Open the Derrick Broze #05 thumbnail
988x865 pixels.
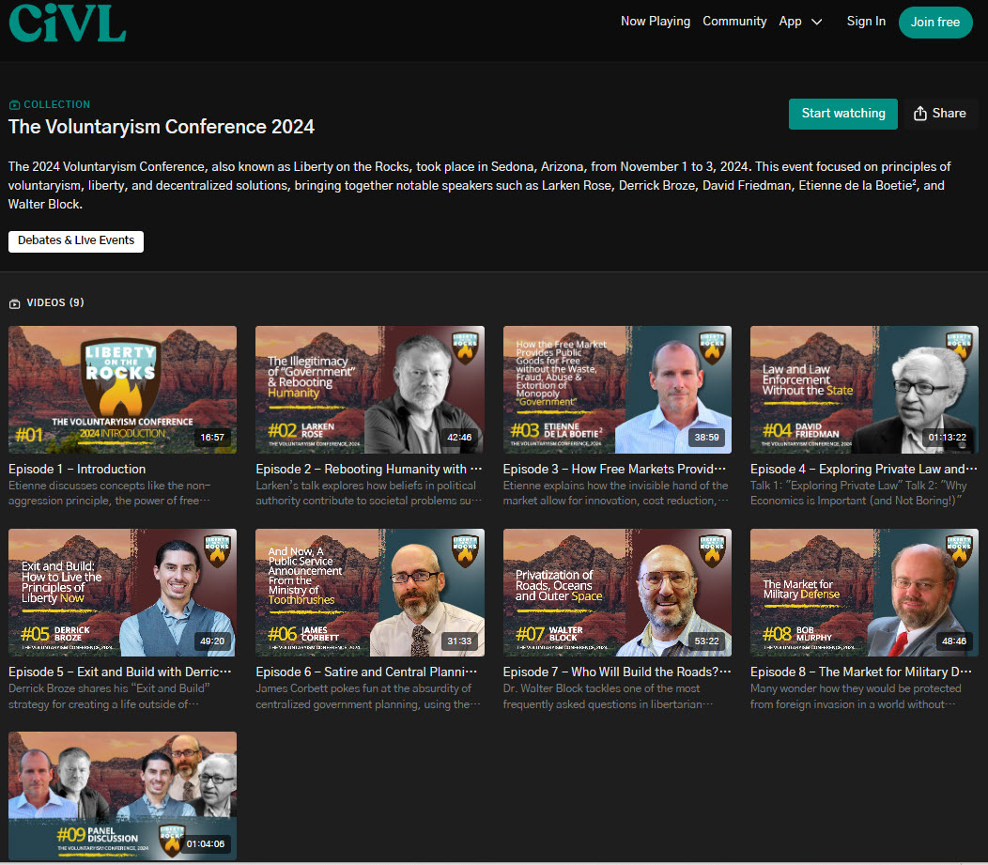click(x=122, y=593)
